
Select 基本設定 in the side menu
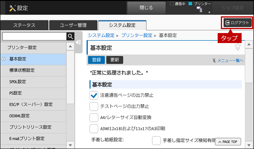click(33, 59)
